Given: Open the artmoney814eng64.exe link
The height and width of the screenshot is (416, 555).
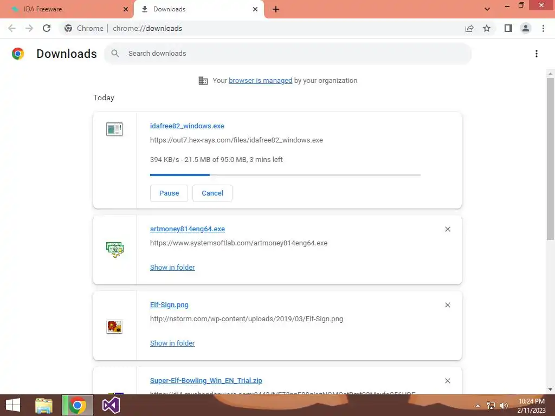Looking at the screenshot, I should (x=187, y=229).
